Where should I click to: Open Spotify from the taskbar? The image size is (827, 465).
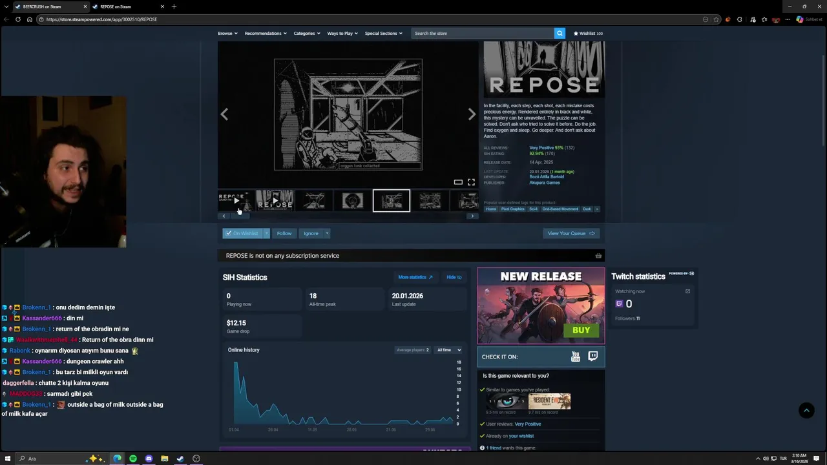coord(133,459)
